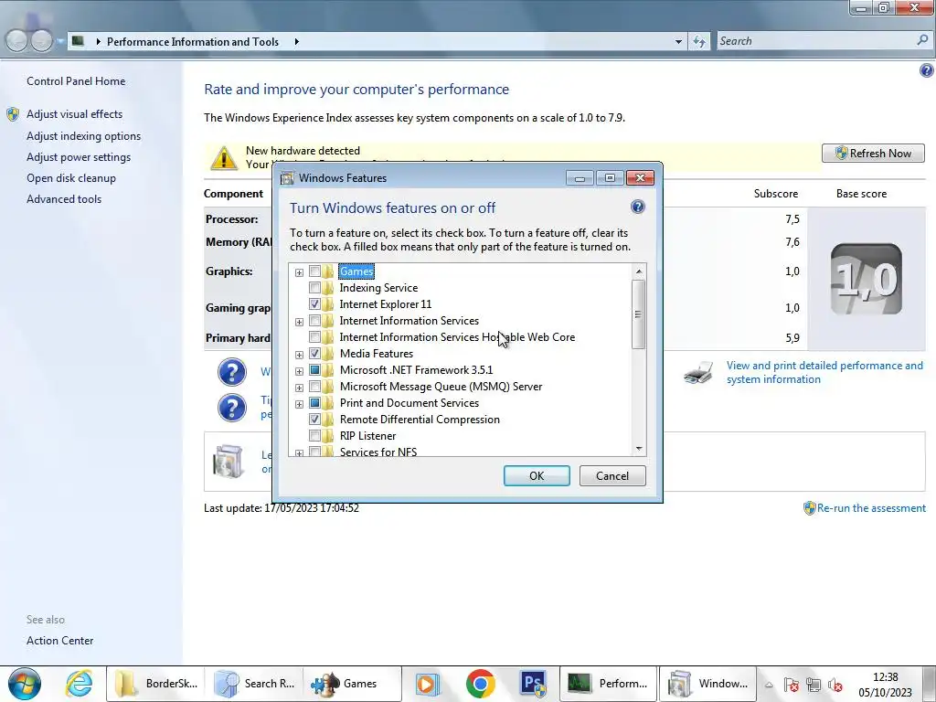
Task: Open network tray icon
Action: [x=813, y=685]
